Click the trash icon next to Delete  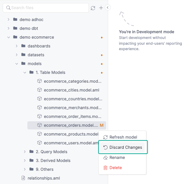(x=105, y=168)
